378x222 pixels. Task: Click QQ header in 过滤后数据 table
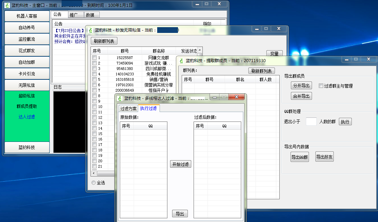pyautogui.click(x=224, y=126)
